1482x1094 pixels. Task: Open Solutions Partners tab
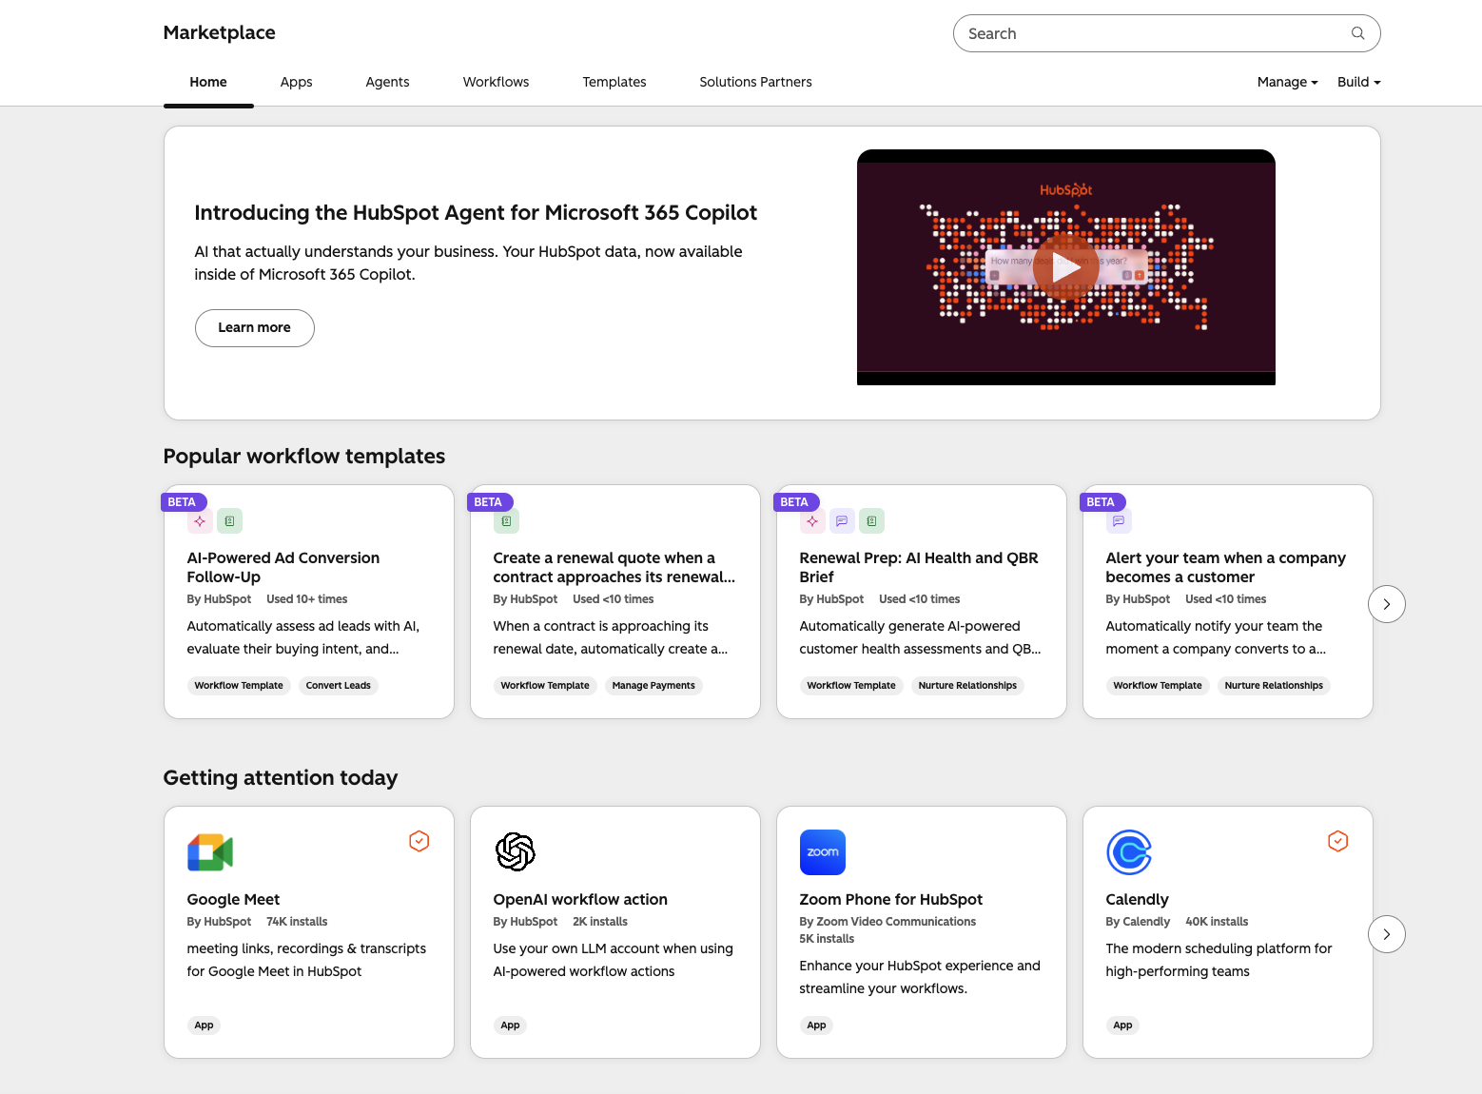click(x=755, y=82)
